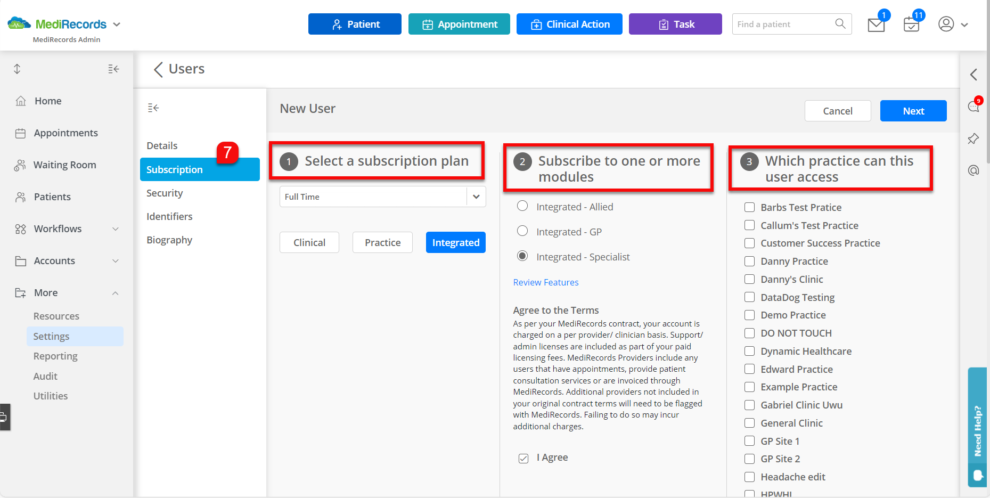
Task: Click the mentions @ icon in right sidebar
Action: click(x=973, y=170)
